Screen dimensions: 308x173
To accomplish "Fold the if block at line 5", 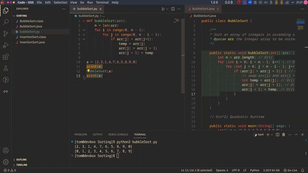I will coord(84,39).
